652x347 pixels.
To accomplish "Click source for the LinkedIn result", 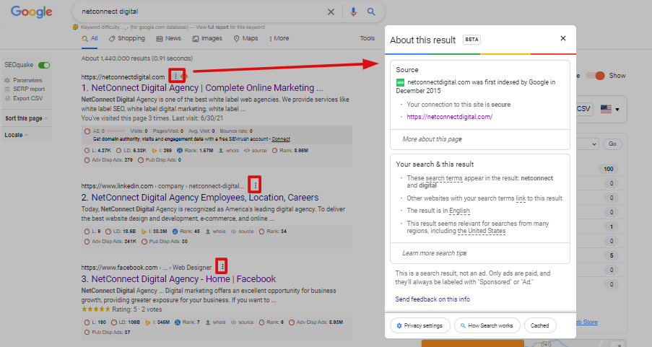I will pos(245,232).
